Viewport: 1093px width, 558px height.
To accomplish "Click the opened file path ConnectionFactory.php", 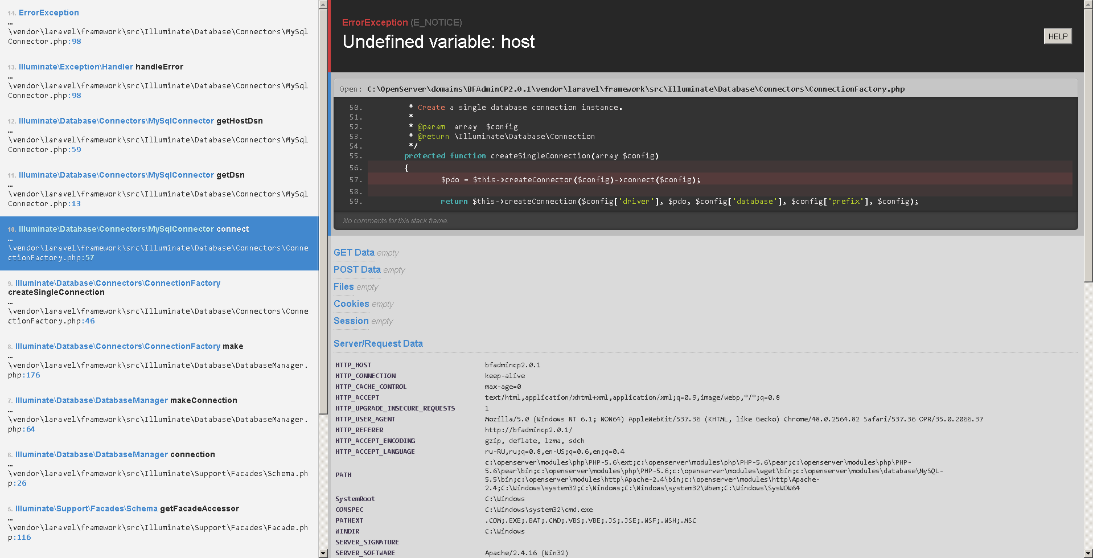I will tap(636, 89).
